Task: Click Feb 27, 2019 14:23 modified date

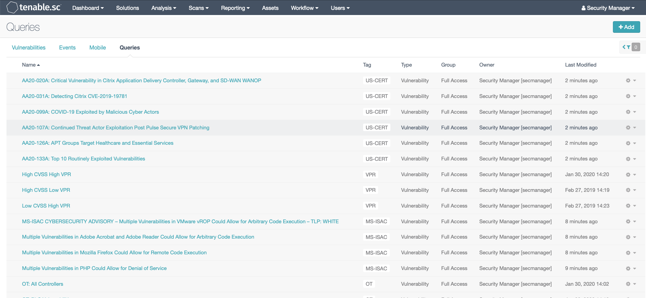Action: (x=587, y=206)
